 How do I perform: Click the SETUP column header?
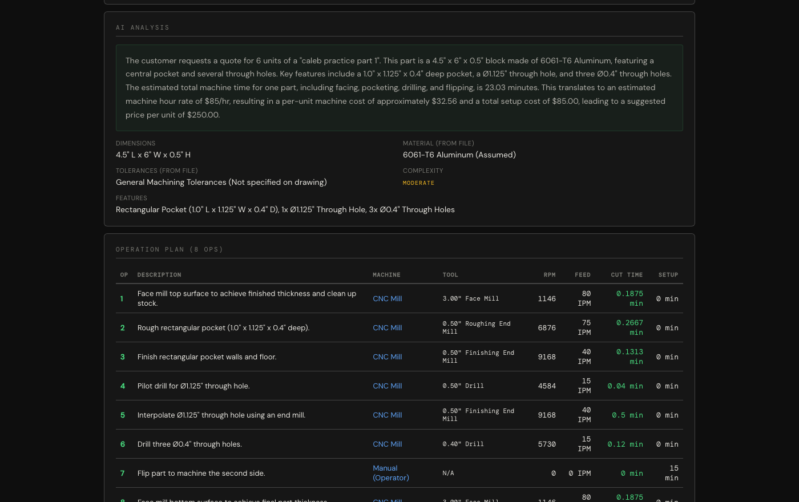668,275
